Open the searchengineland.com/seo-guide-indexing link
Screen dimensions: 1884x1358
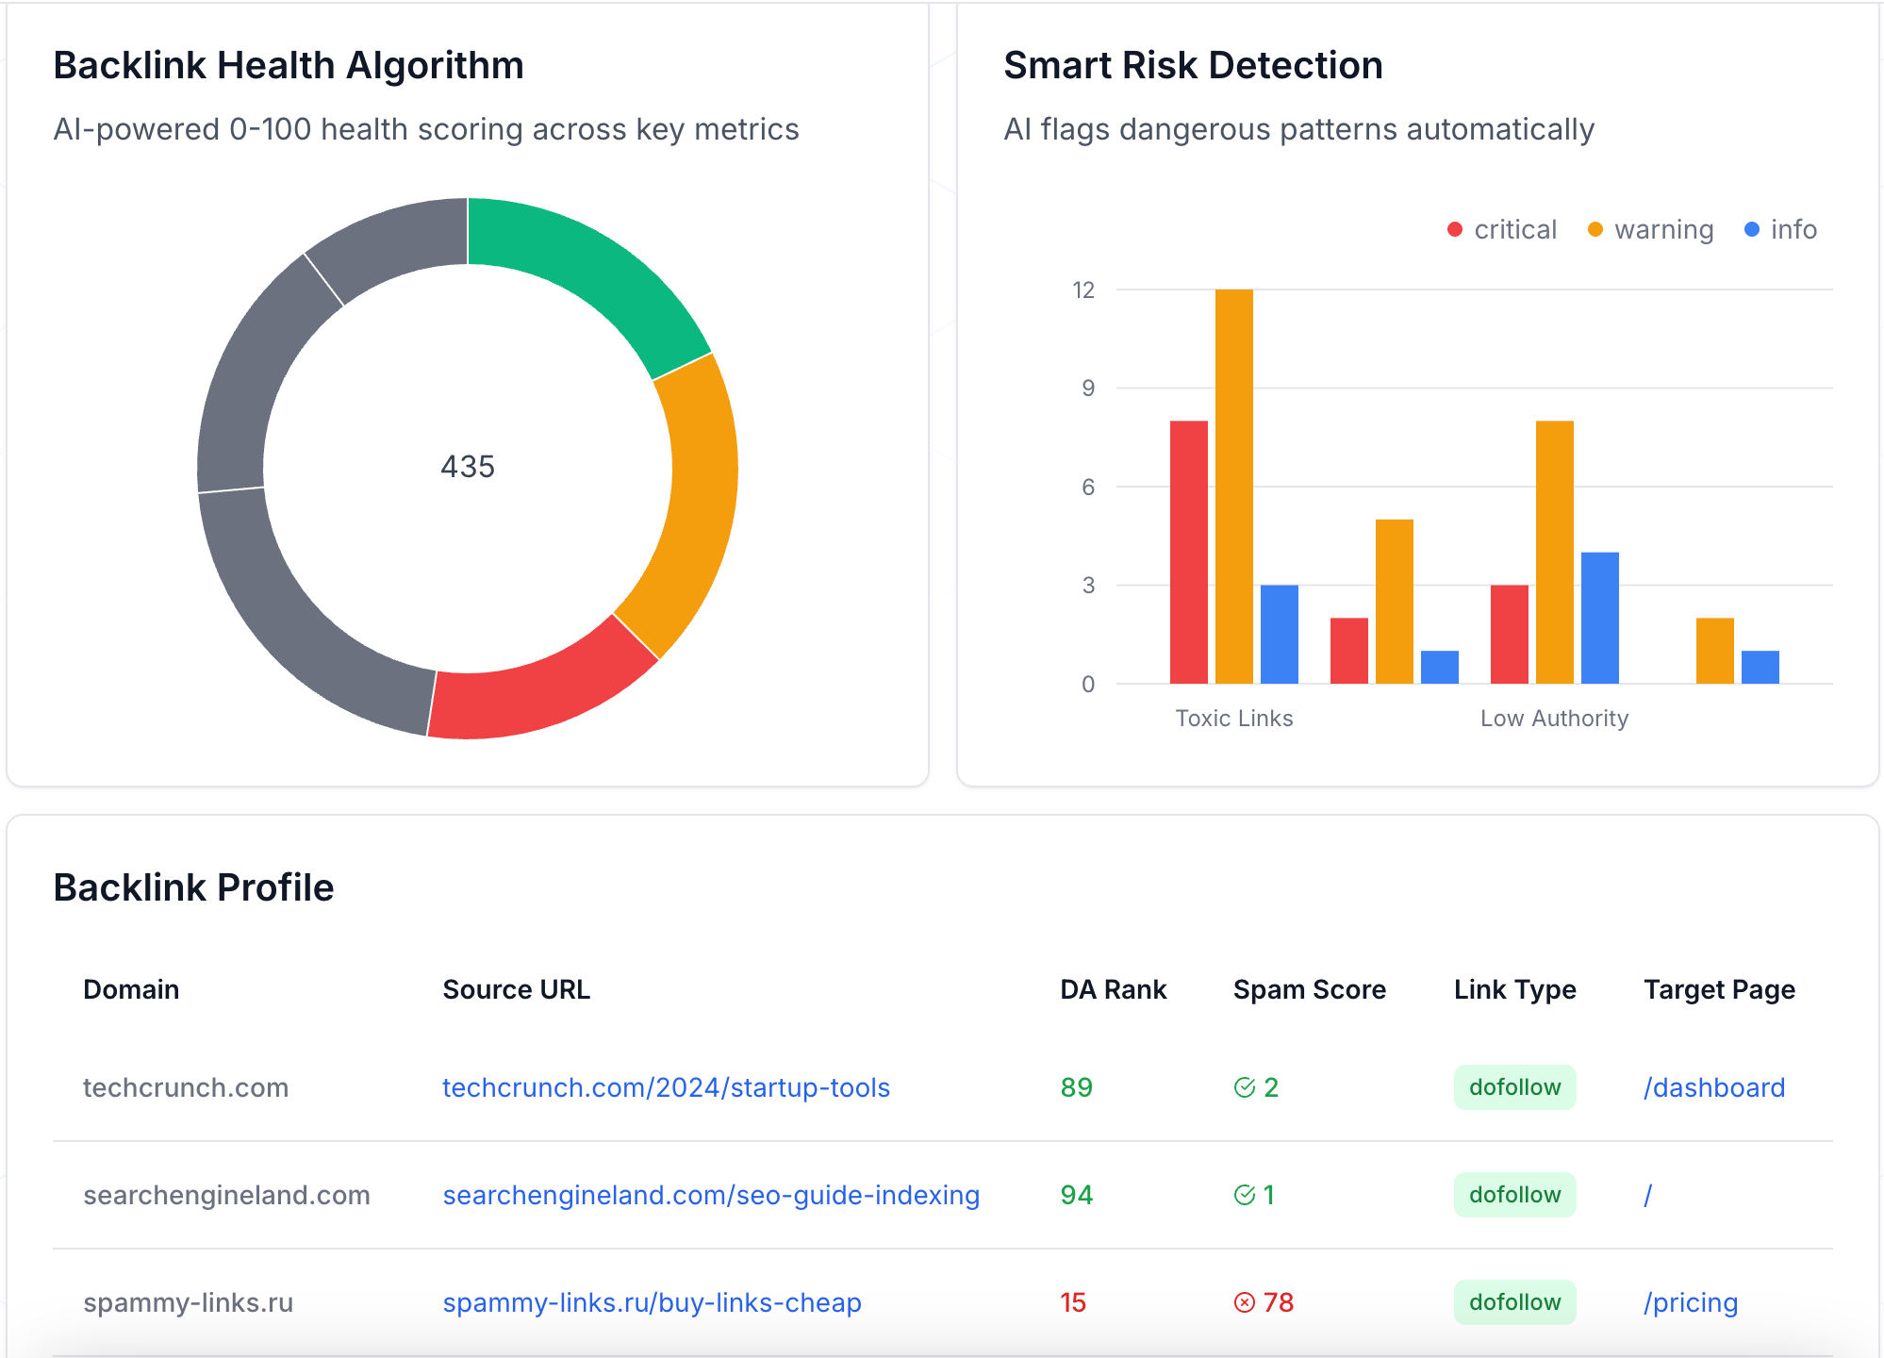click(711, 1195)
